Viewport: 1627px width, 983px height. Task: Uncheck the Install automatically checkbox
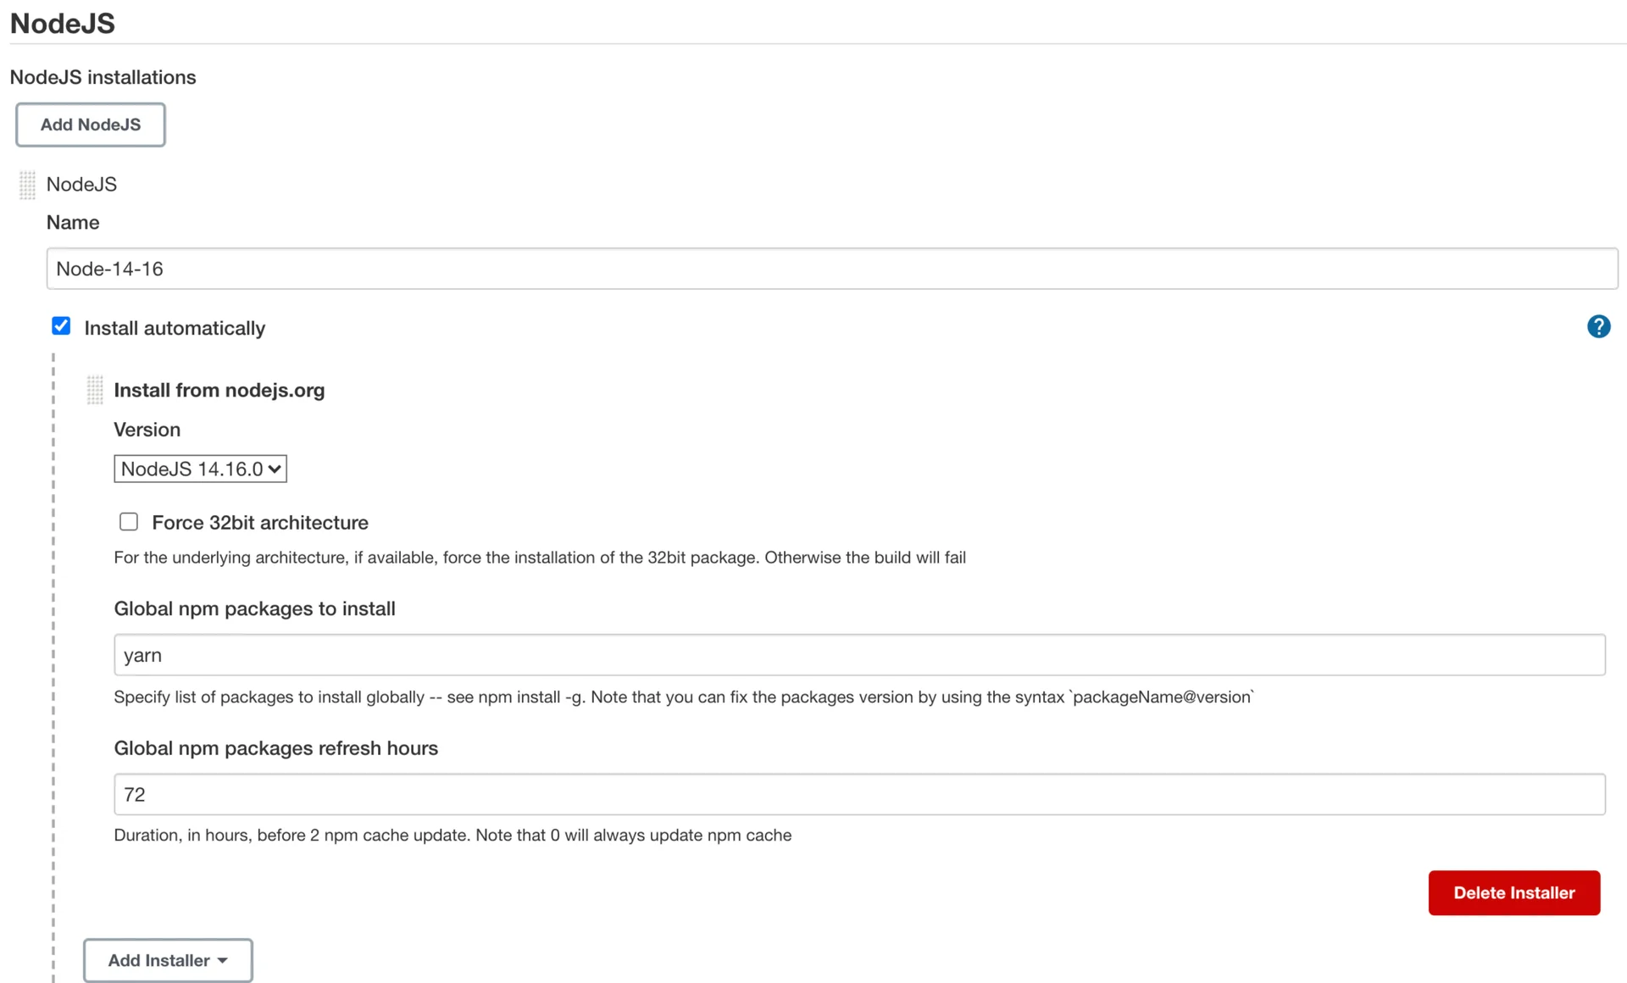tap(61, 327)
